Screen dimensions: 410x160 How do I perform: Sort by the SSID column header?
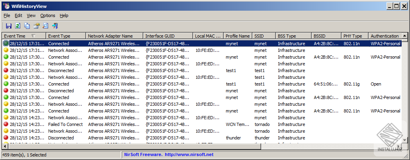pos(264,36)
